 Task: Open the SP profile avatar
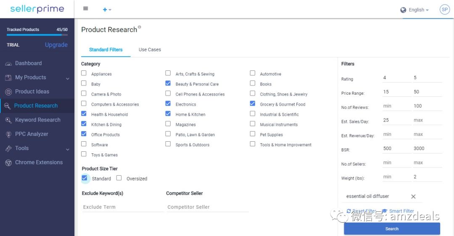(x=444, y=10)
